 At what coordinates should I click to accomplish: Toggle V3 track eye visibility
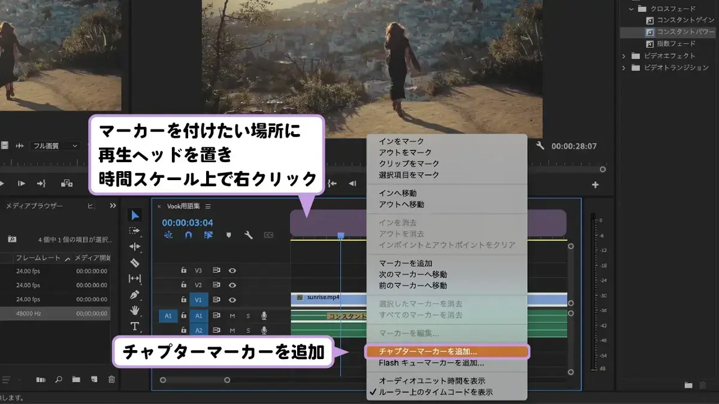(x=232, y=271)
